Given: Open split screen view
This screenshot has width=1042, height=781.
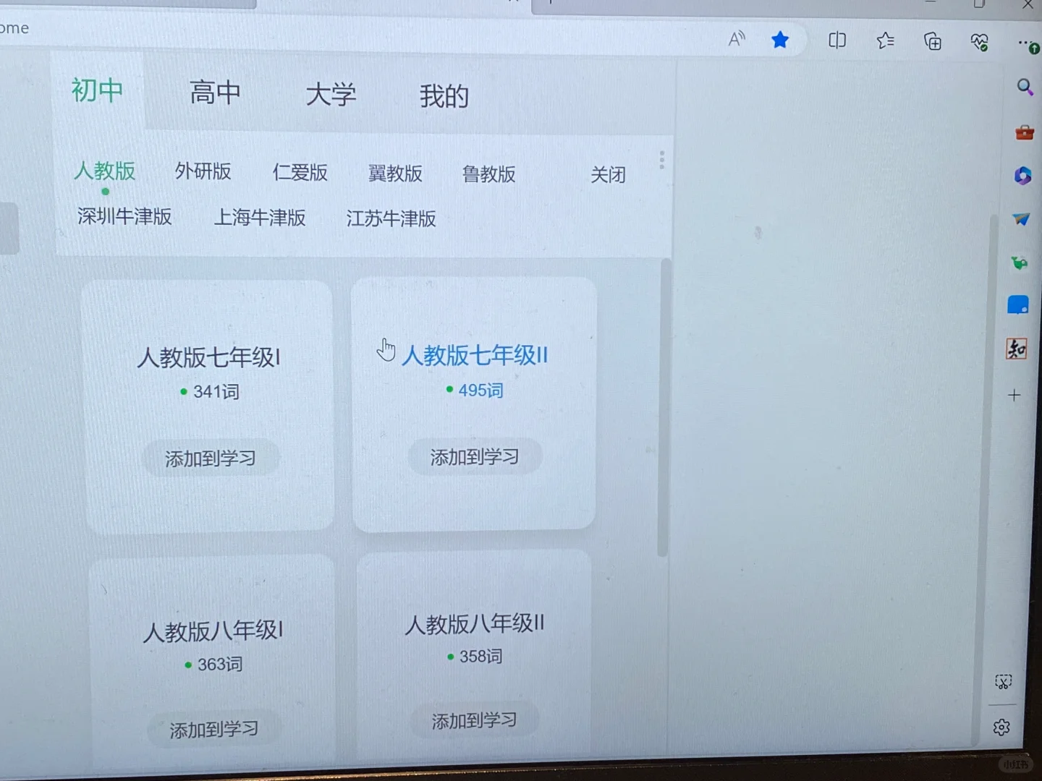Looking at the screenshot, I should click(837, 41).
